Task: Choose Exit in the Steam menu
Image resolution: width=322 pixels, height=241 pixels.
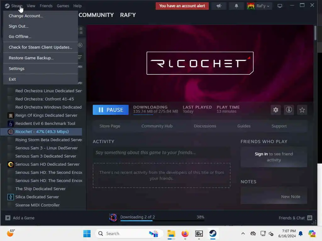Action: click(x=41, y=79)
